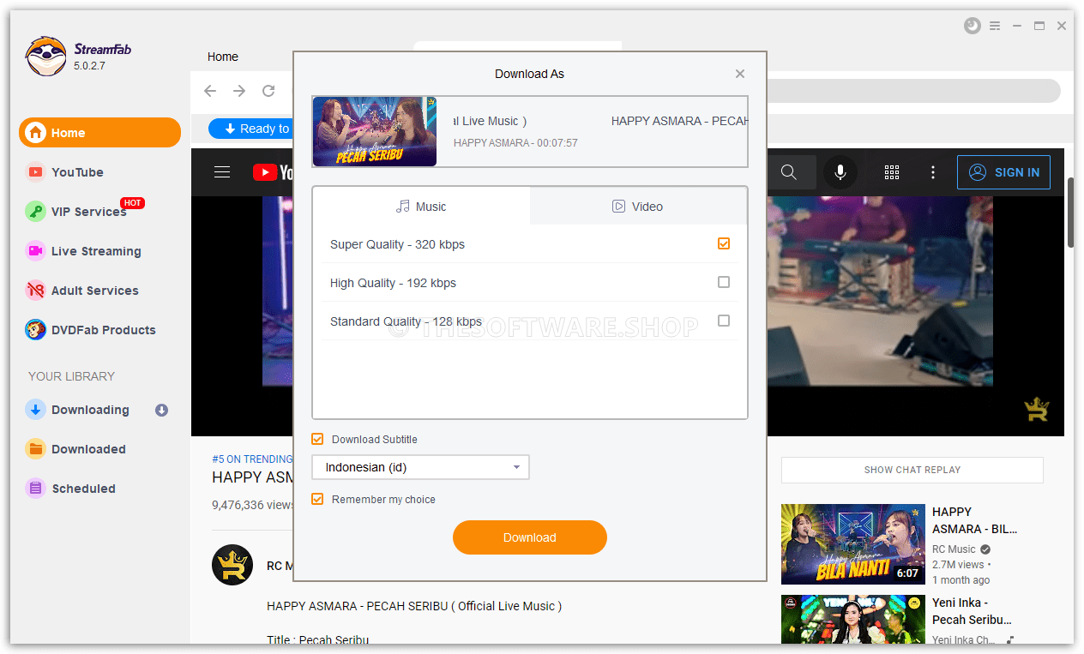Click the YouTube search magnifier icon
The image size is (1084, 654).
(x=789, y=172)
